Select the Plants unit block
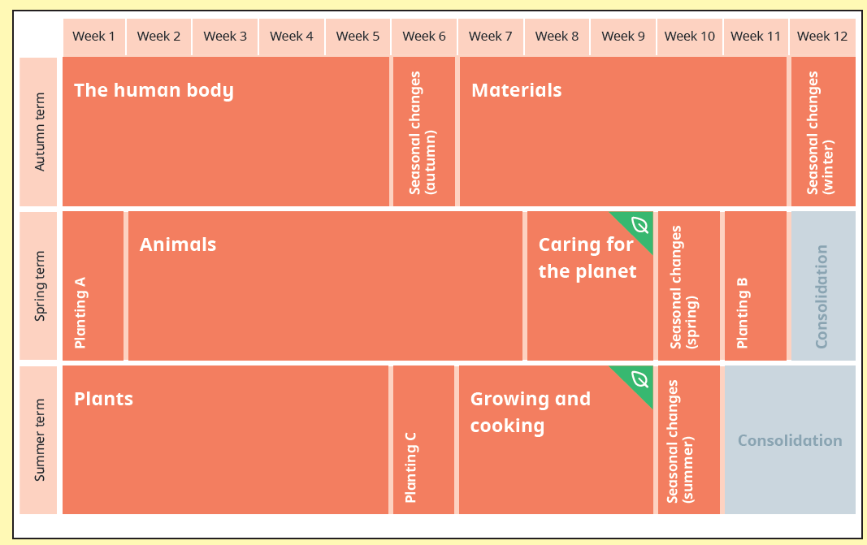 226,440
